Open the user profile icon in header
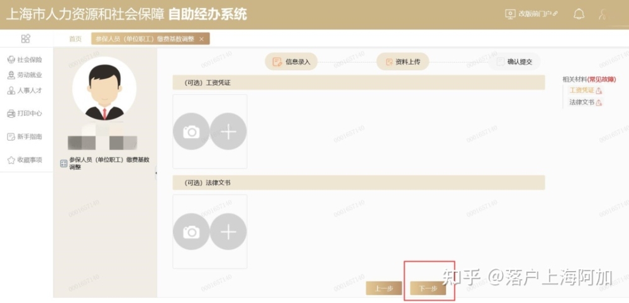This screenshot has height=303, width=629. click(603, 14)
